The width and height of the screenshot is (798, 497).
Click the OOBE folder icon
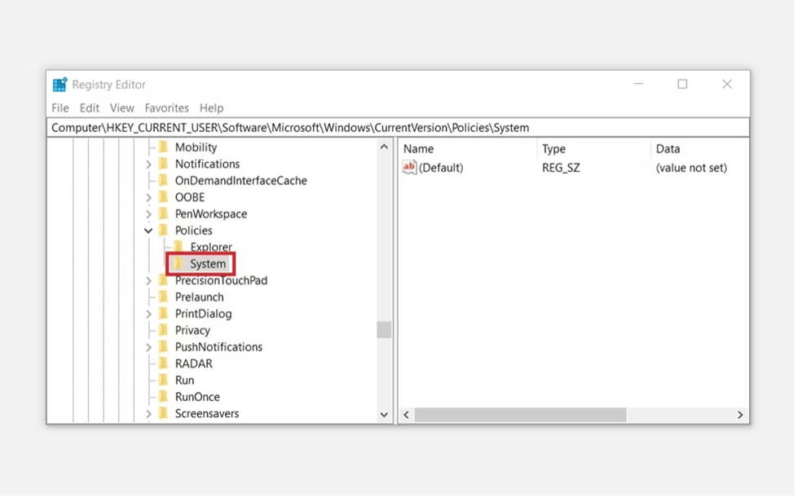pos(163,197)
